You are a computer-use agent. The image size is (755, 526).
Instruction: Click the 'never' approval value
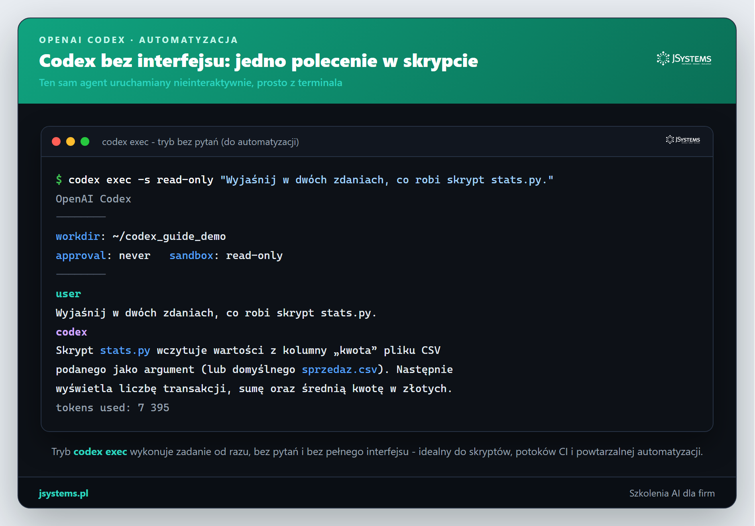click(134, 255)
